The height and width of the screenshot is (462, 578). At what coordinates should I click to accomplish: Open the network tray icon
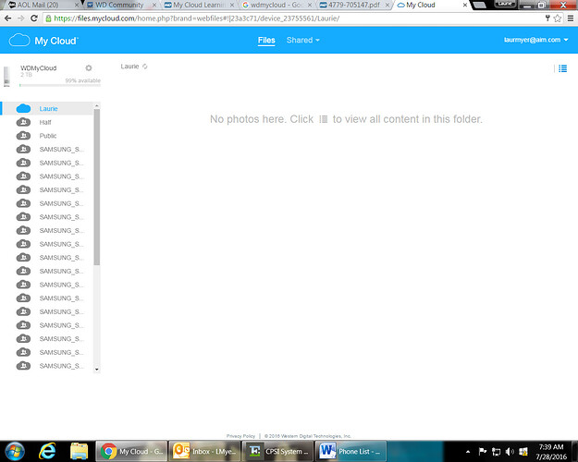pos(497,451)
